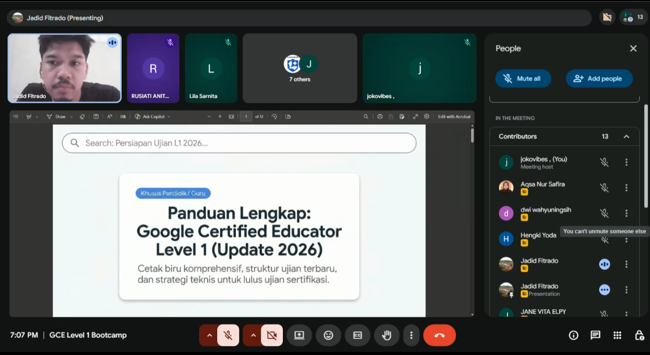The width and height of the screenshot is (650, 355).
Task: Click JANE VITA ELPY name
Action: 543,311
